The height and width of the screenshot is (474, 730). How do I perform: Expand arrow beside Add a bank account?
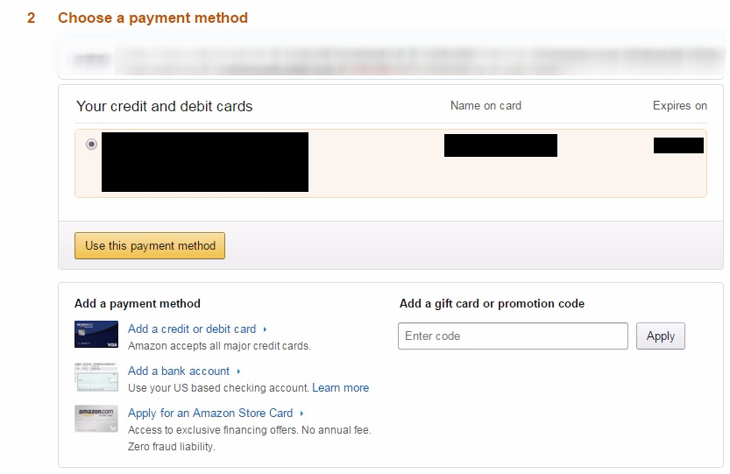pyautogui.click(x=238, y=371)
